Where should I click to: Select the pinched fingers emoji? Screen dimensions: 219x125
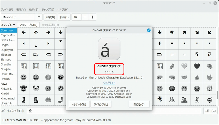click(x=172, y=66)
